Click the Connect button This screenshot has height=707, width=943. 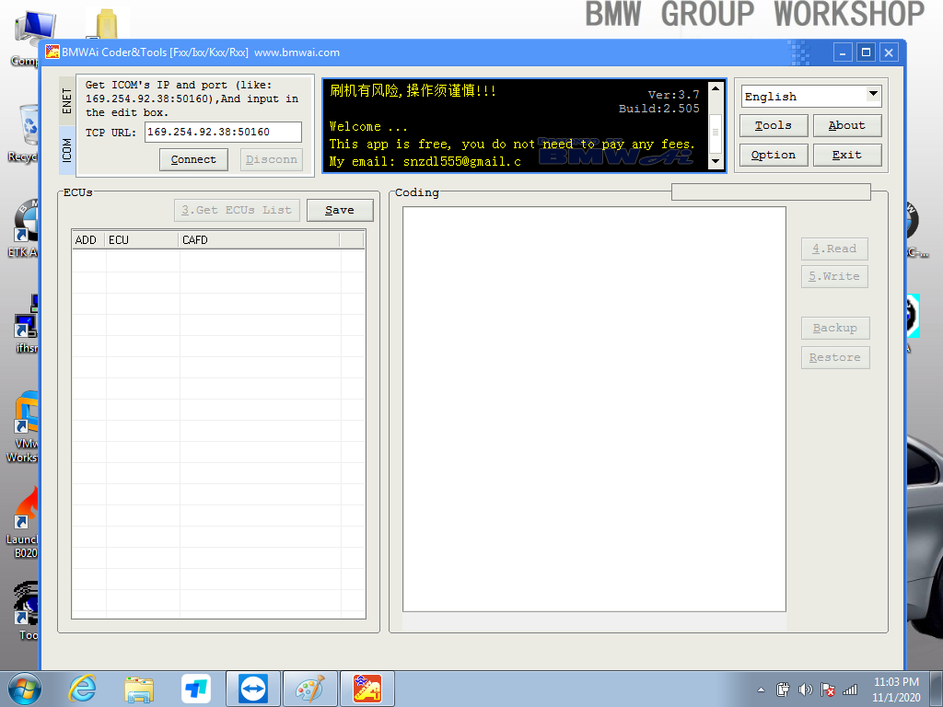click(193, 158)
